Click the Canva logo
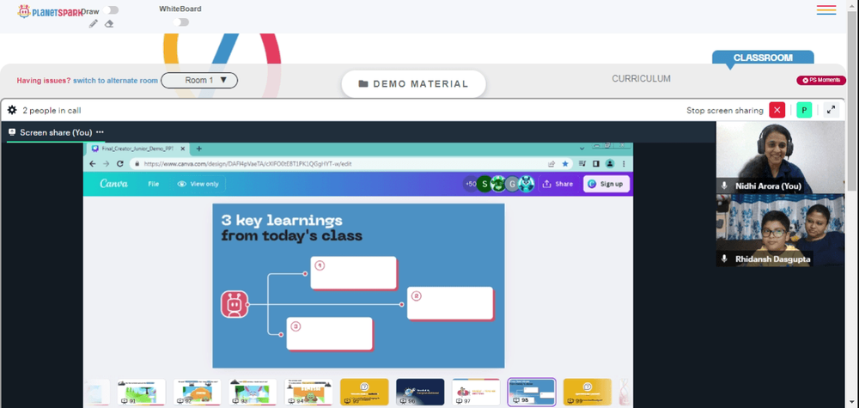The height and width of the screenshot is (408, 859). click(114, 184)
